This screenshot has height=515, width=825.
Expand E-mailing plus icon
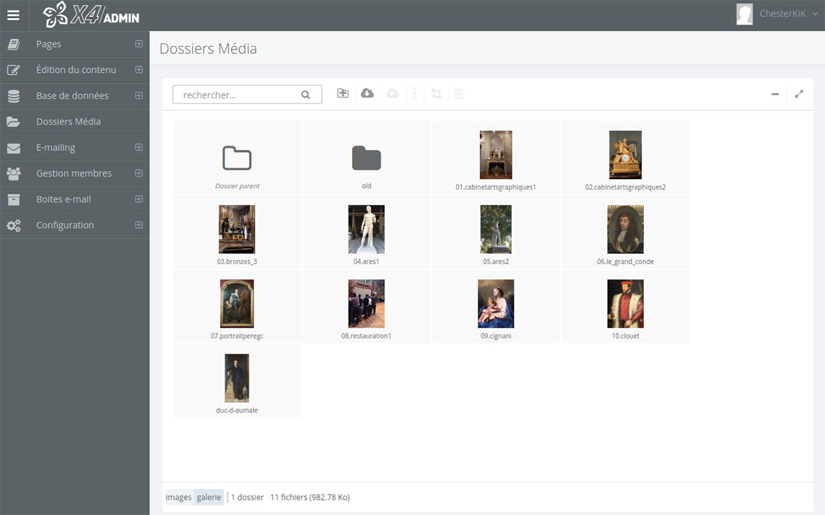[x=139, y=148]
